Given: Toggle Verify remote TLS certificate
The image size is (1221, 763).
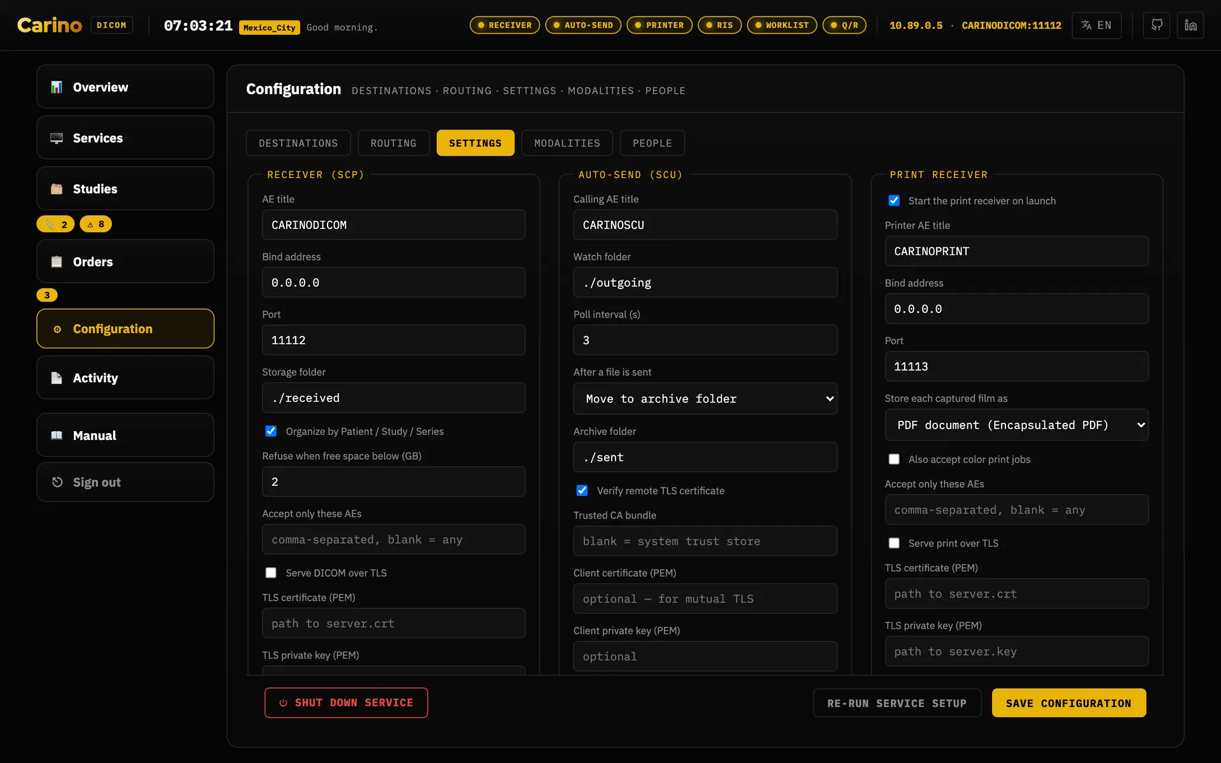Looking at the screenshot, I should click(582, 490).
